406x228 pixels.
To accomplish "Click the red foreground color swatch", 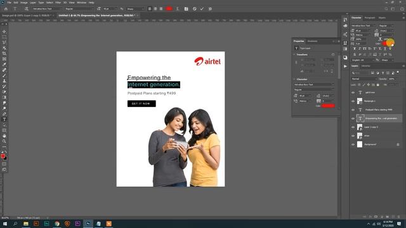I will (x=3, y=156).
